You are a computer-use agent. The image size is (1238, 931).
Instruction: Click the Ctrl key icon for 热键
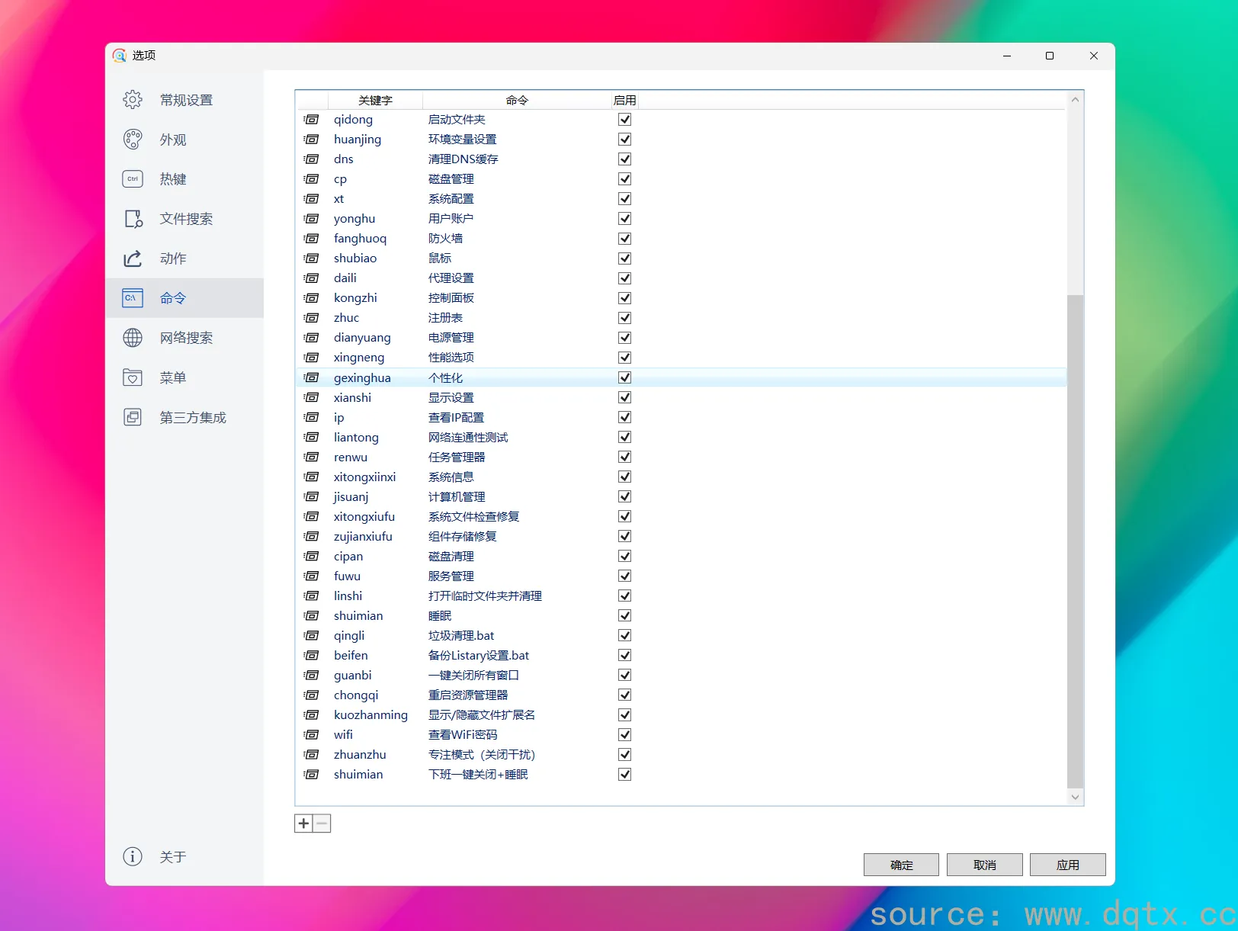click(x=133, y=179)
